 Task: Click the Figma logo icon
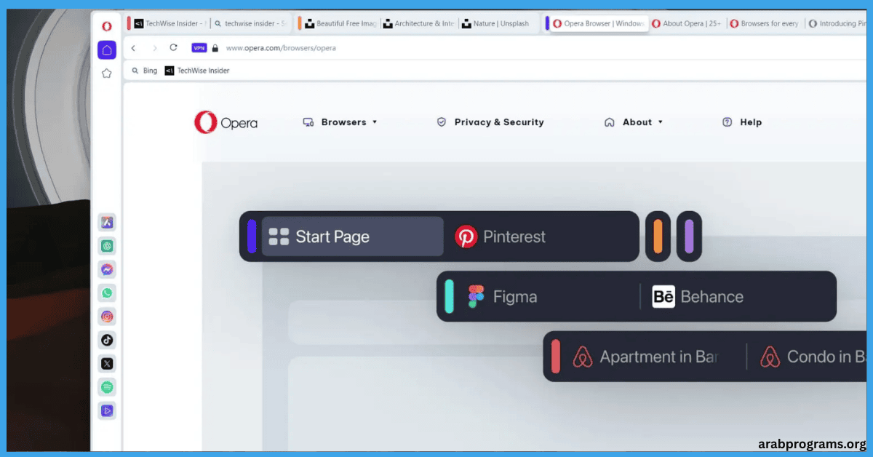[476, 296]
